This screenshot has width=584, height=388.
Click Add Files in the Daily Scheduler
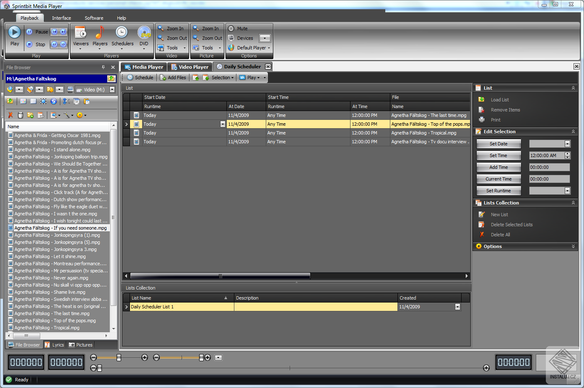(173, 77)
